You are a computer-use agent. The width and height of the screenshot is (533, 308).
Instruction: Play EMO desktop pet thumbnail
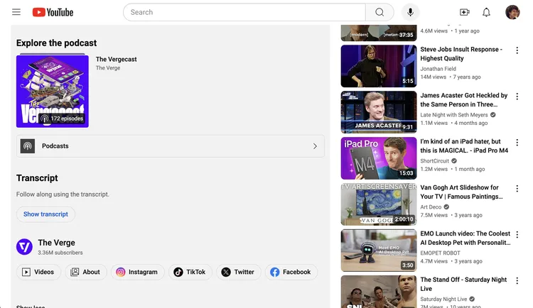379,251
